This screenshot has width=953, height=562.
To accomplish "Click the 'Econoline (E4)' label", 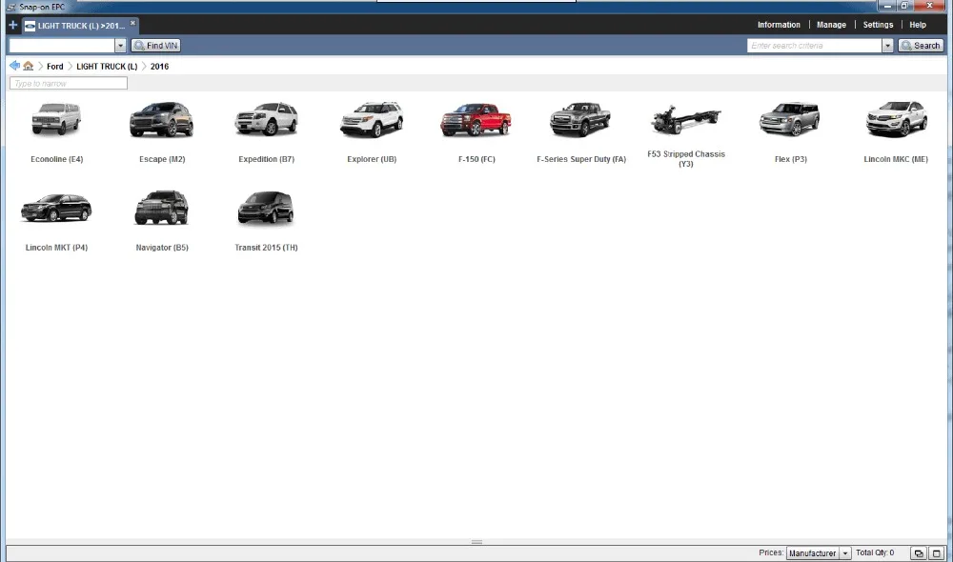I will click(x=56, y=159).
